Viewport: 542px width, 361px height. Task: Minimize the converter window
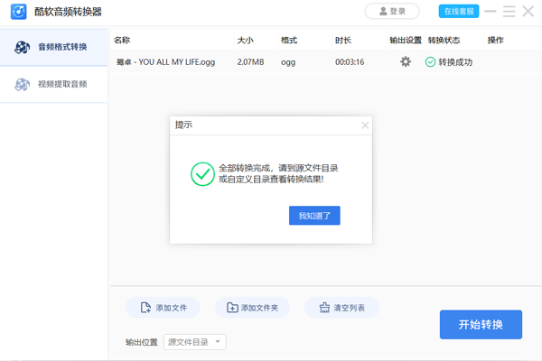[x=491, y=12]
